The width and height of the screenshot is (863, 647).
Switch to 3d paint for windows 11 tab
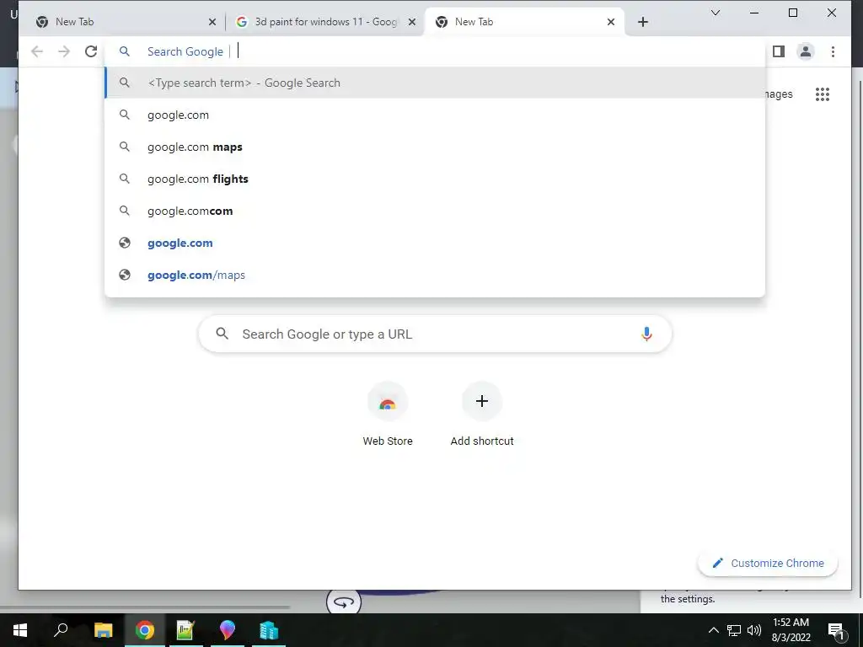pyautogui.click(x=324, y=22)
